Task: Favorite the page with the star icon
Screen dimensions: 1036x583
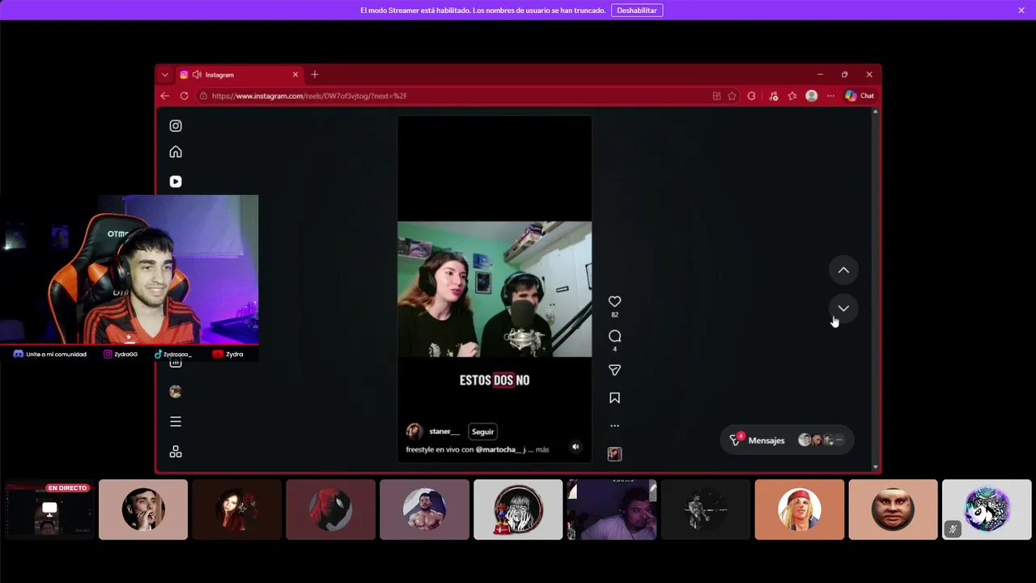Action: pyautogui.click(x=732, y=96)
